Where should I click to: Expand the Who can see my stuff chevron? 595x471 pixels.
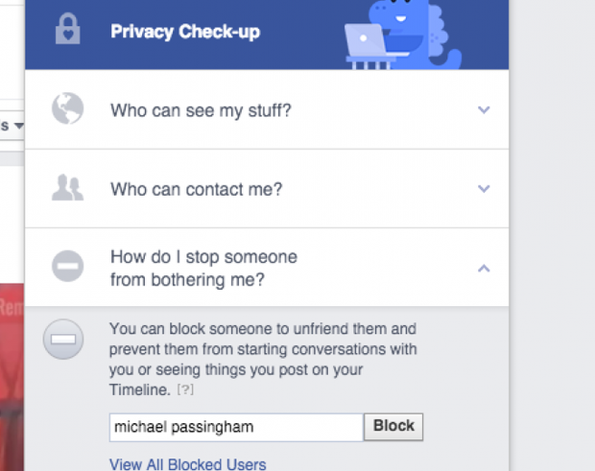(x=484, y=110)
